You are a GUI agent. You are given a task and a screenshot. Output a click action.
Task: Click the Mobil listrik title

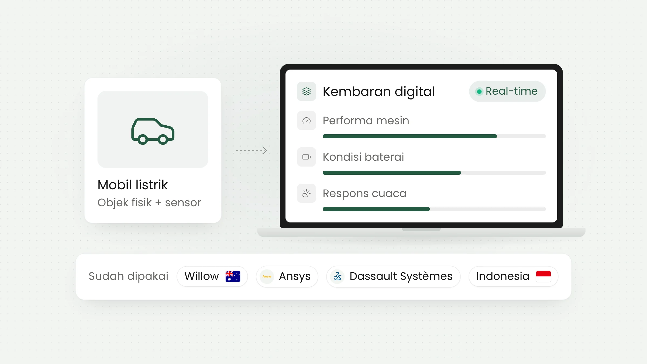pos(133,185)
